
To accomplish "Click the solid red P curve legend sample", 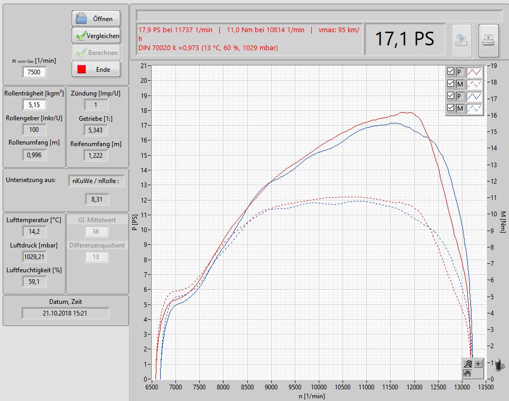I will (474, 72).
